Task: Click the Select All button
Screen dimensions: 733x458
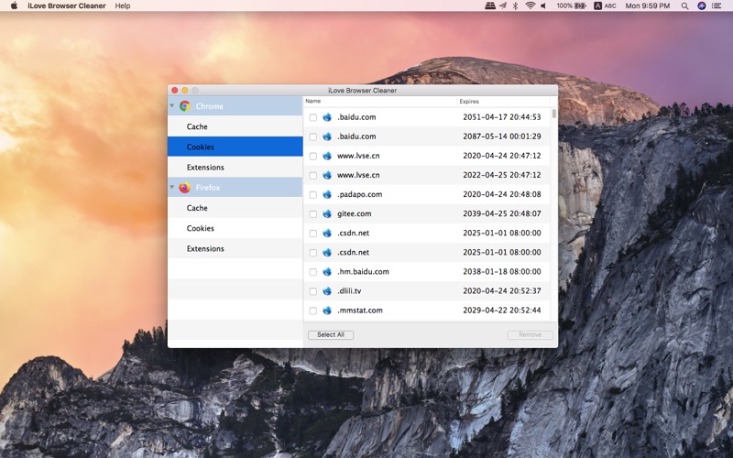Action: point(331,335)
